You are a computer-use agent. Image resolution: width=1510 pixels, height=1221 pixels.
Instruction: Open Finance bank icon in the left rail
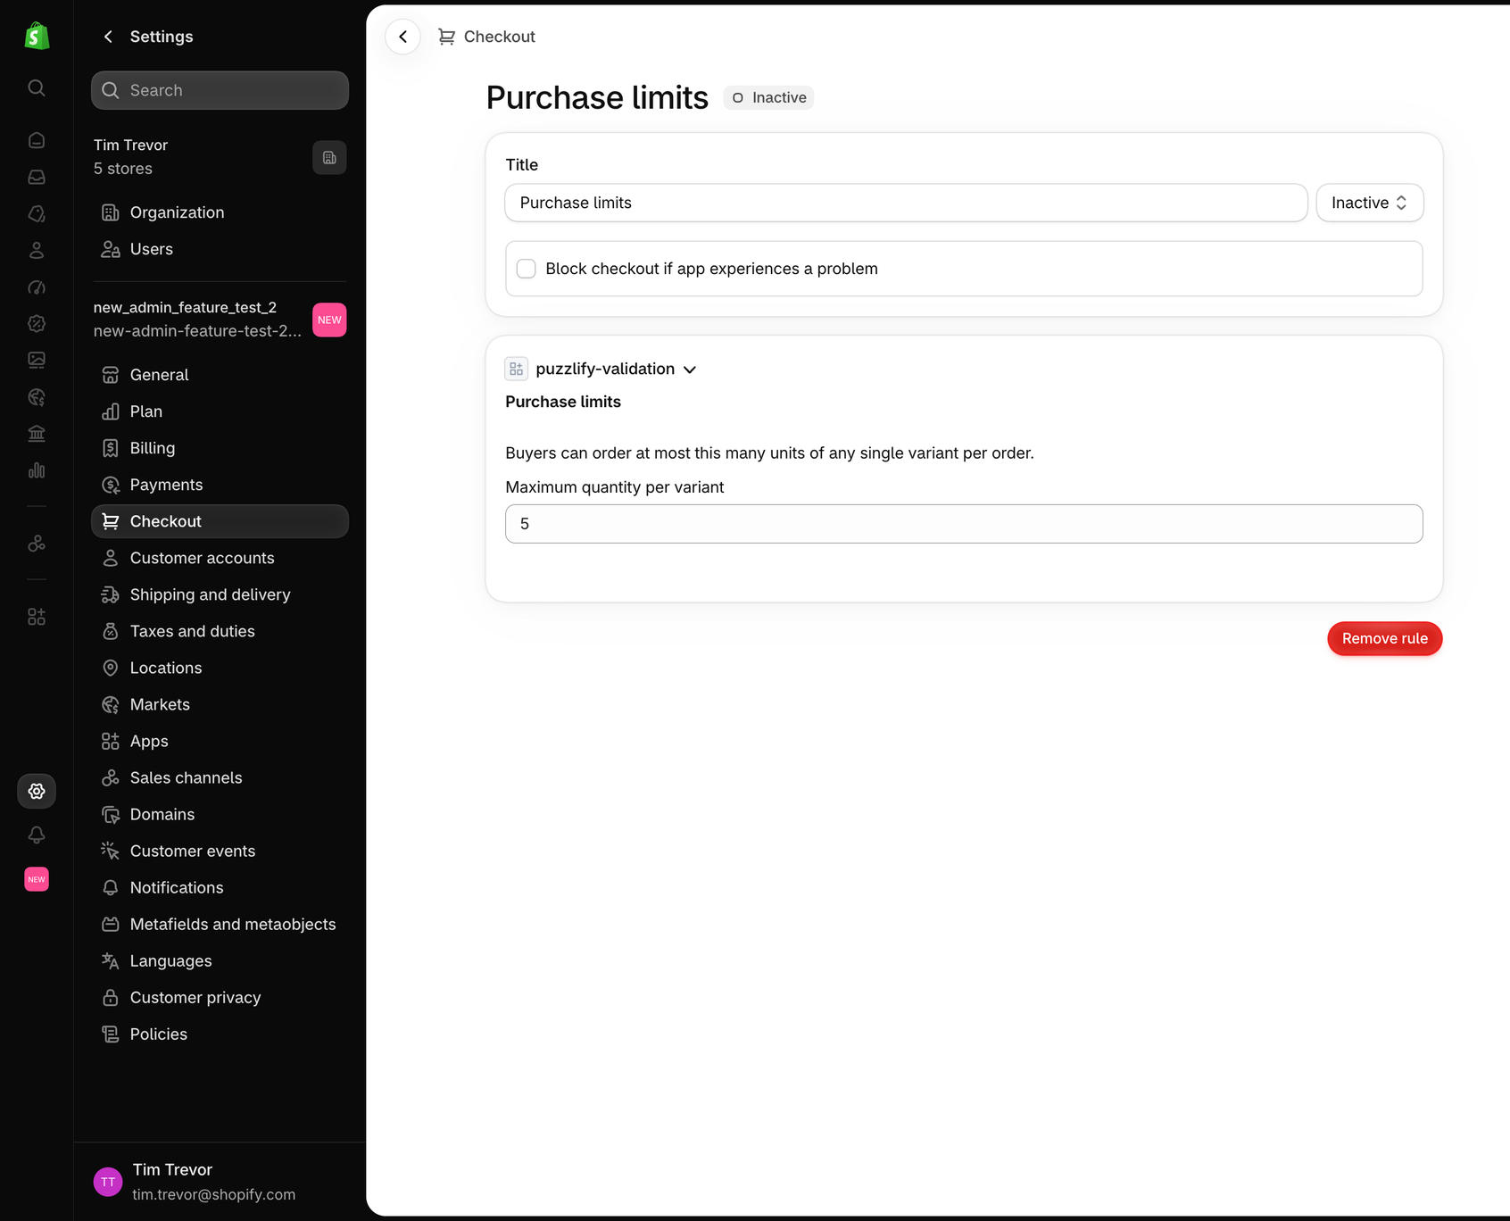(x=37, y=433)
